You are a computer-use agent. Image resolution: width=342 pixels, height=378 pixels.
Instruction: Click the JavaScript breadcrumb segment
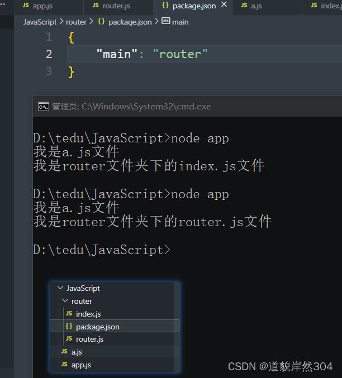tap(40, 22)
